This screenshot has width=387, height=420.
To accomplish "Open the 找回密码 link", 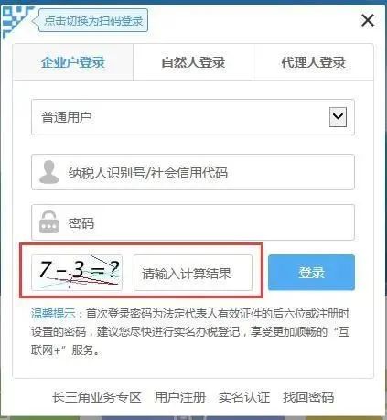I will point(308,397).
